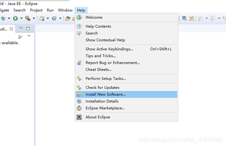
Task: Click the previous annotation up-arrow icon
Action: (213, 18)
